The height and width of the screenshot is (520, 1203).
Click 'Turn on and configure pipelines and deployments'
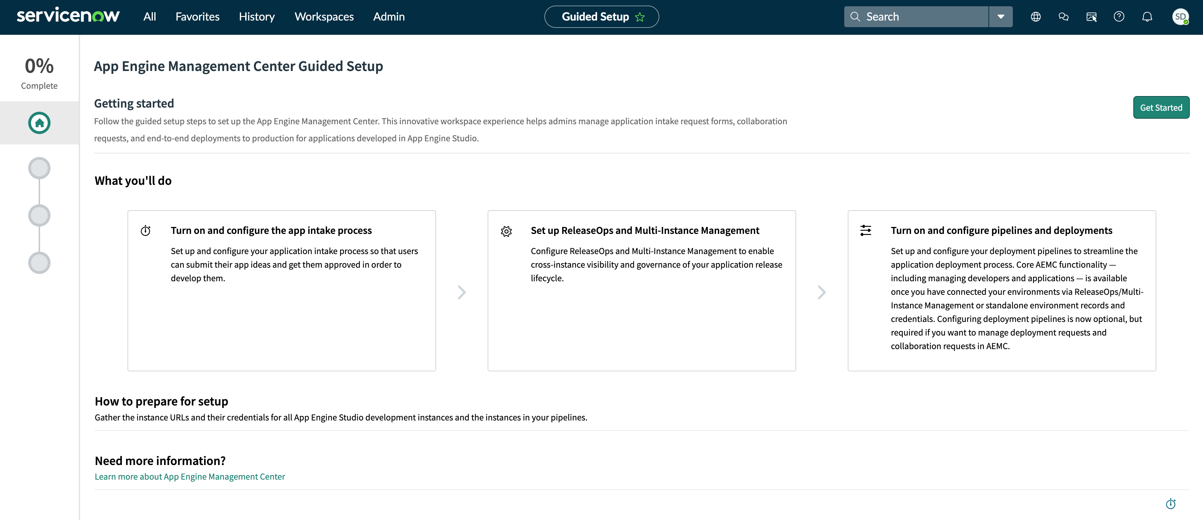[x=1001, y=230]
